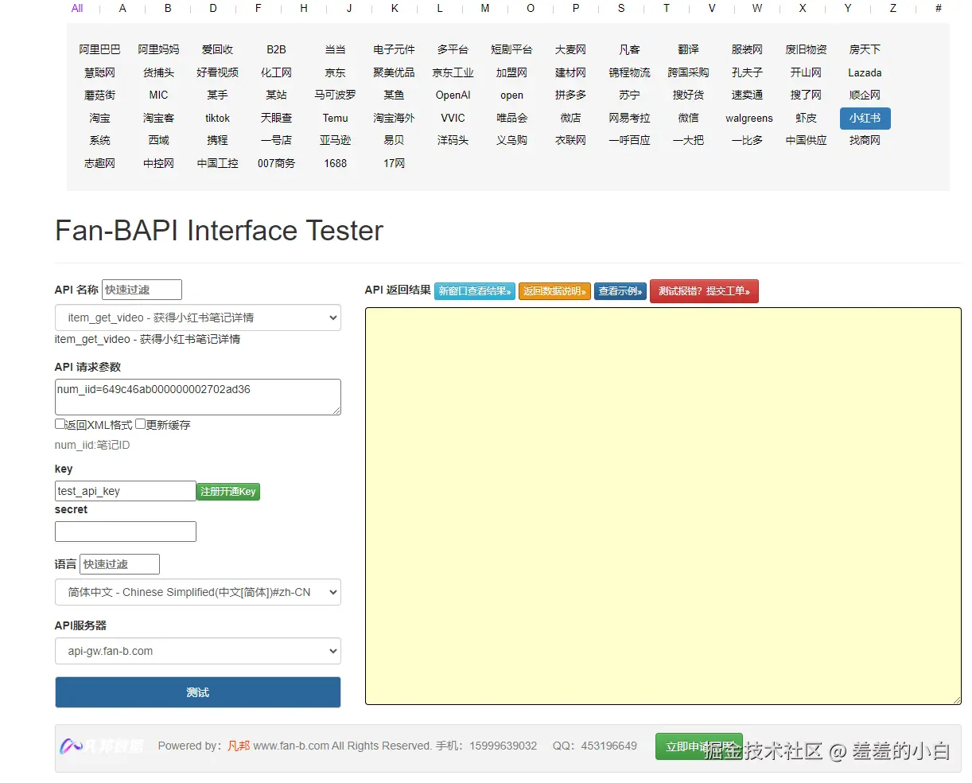Open the 天眼查 platform
The width and height of the screenshot is (972, 783).
pyautogui.click(x=276, y=118)
